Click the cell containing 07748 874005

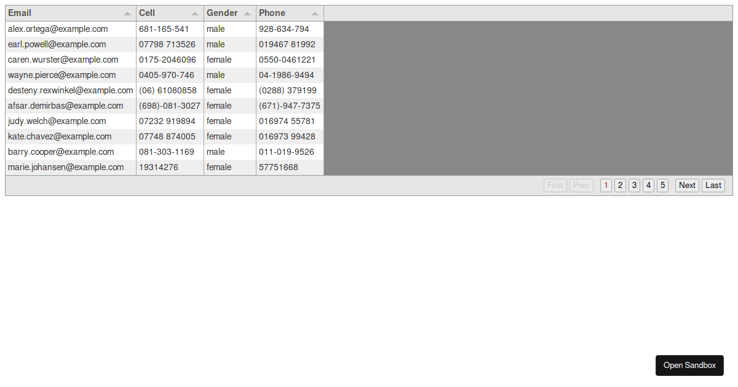167,136
